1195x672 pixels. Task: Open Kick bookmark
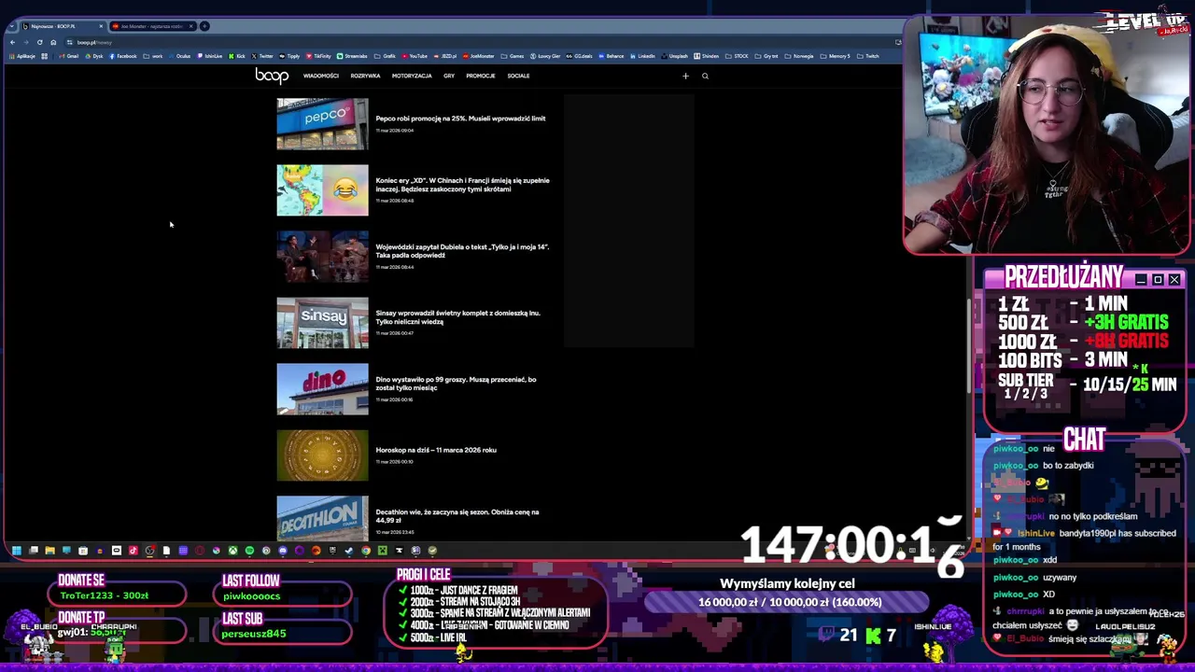click(x=236, y=56)
